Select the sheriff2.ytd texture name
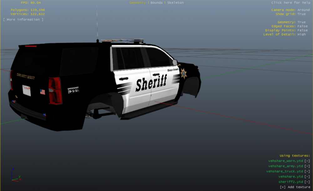The image size is (313, 191). 290,182
